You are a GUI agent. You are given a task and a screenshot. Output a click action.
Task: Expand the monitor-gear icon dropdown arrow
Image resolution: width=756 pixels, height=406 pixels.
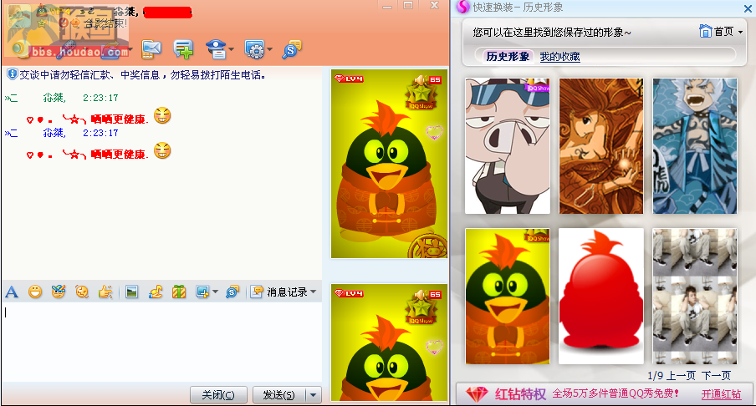pyautogui.click(x=269, y=49)
